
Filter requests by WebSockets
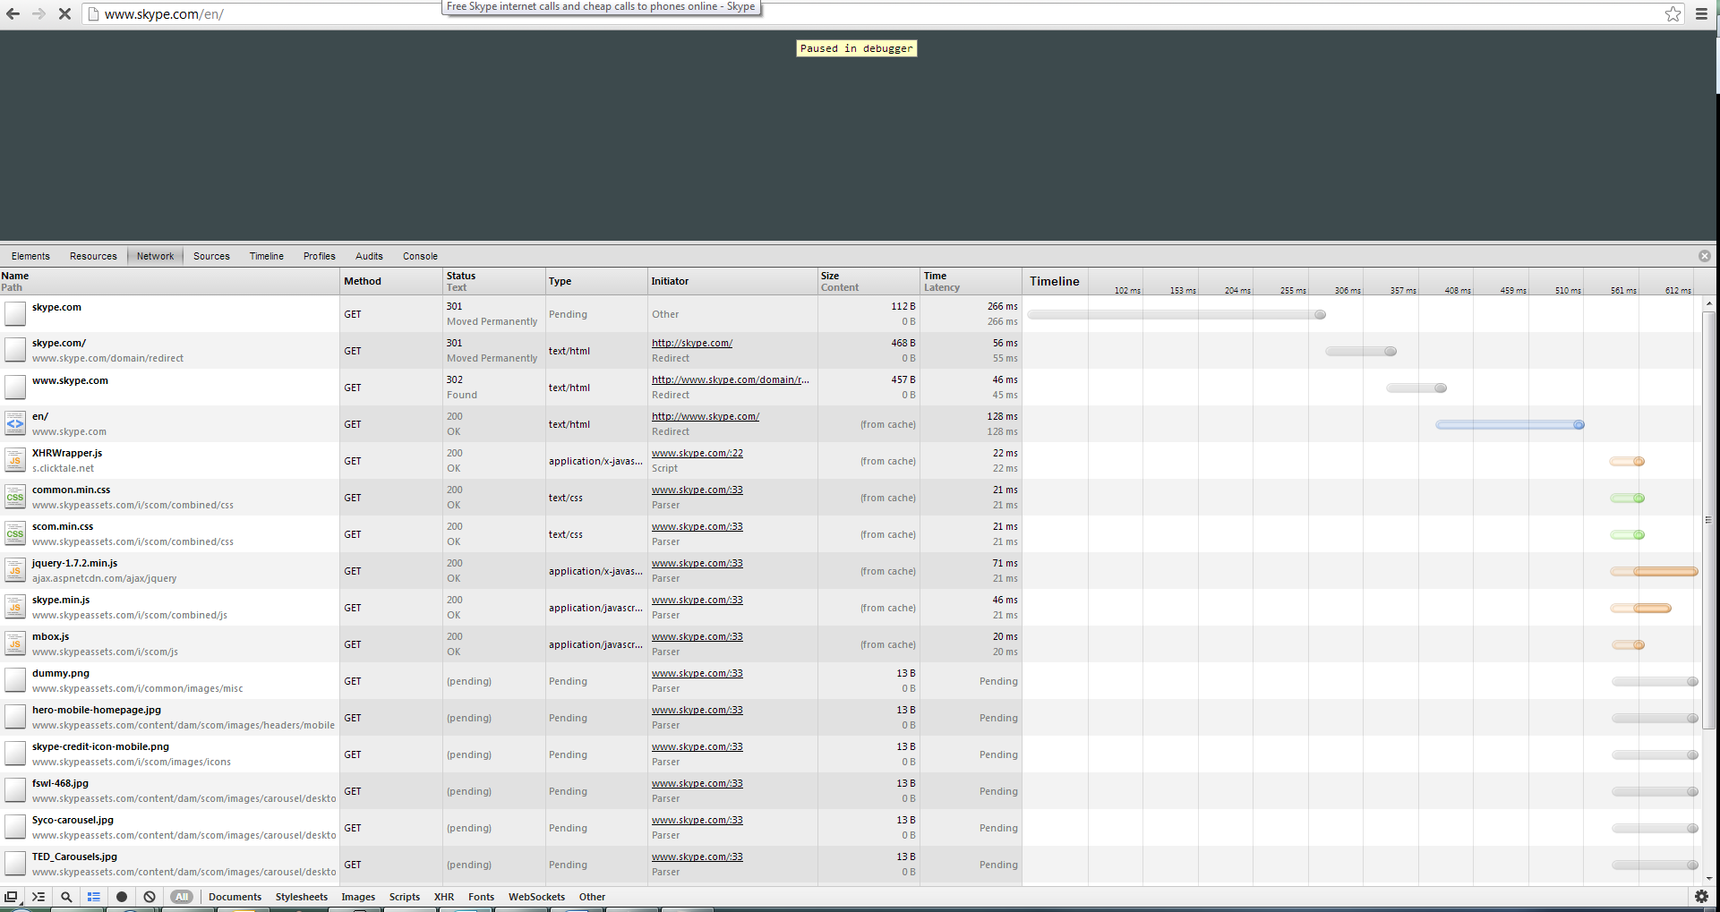coord(536,897)
